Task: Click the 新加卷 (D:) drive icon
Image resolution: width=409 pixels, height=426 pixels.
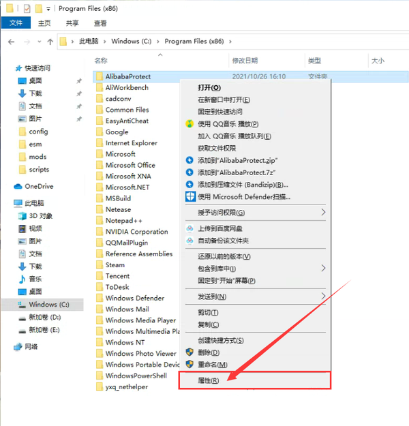Action: pos(22,318)
